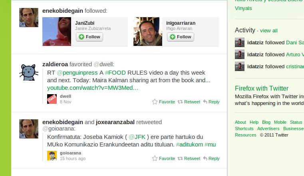
Task: View JaniZubi's profile picture
Action: coord(57,32)
